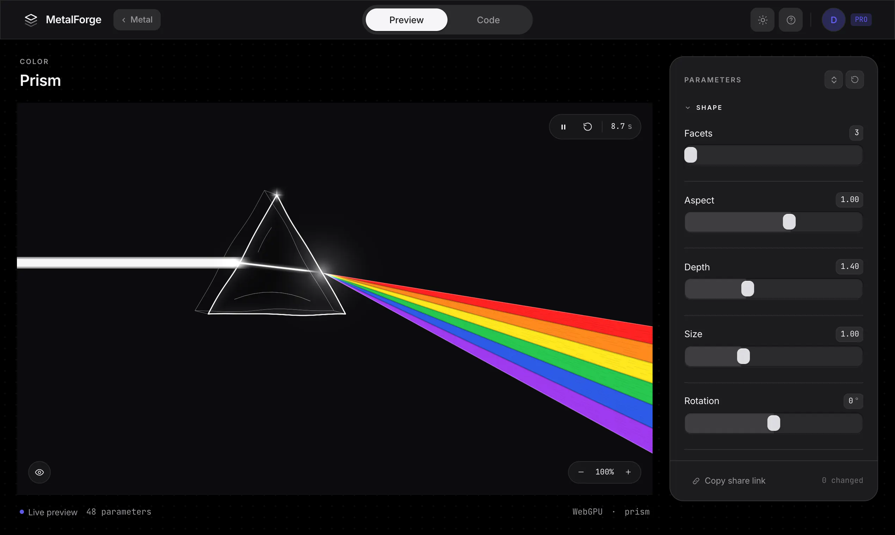Image resolution: width=895 pixels, height=535 pixels.
Task: Click the Size slider handle
Action: click(743, 356)
